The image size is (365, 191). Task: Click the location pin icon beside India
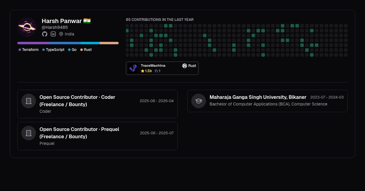coord(61,34)
